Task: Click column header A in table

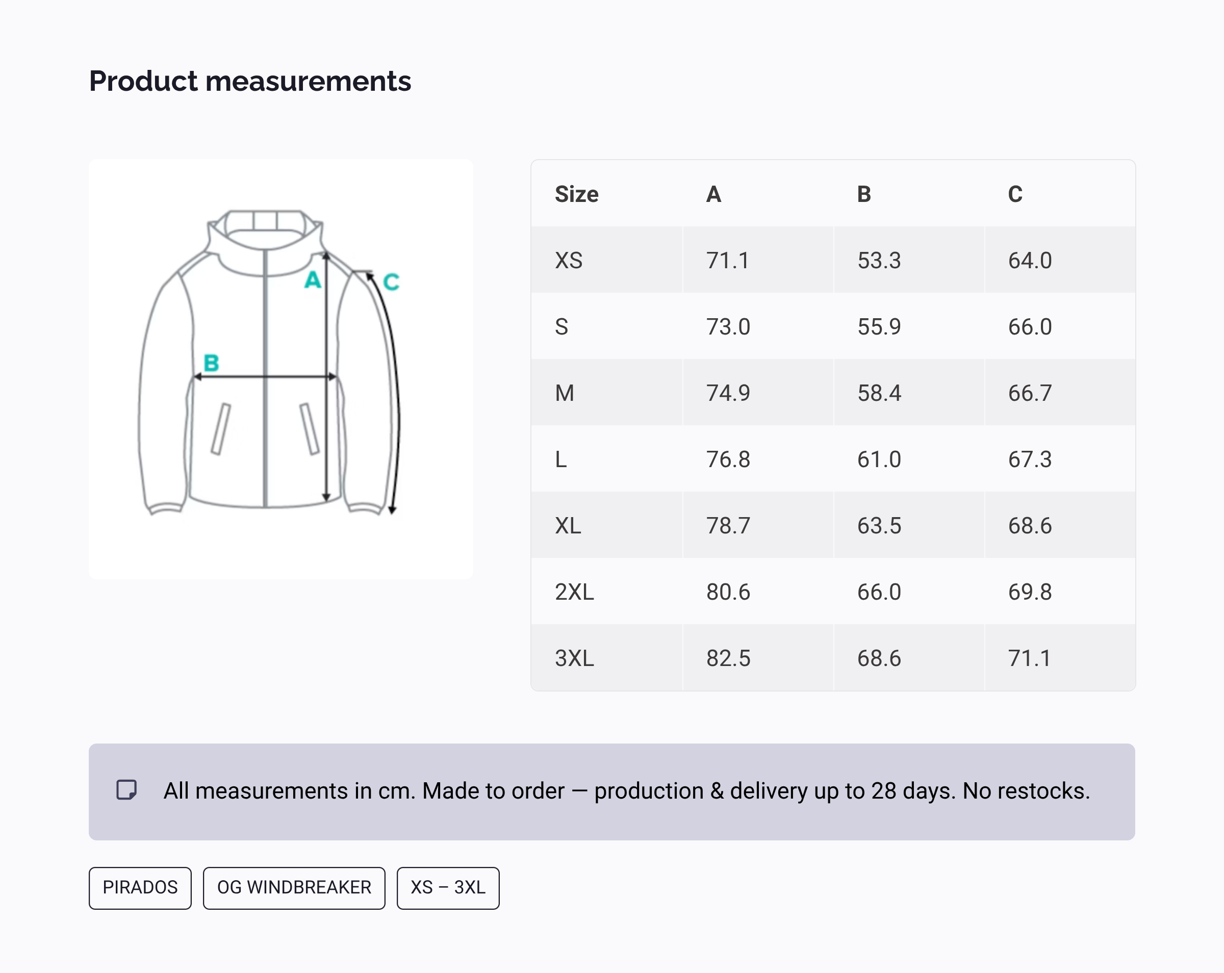Action: point(713,194)
